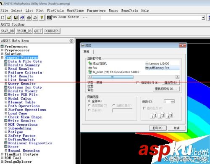The width and height of the screenshot is (210, 164).
Task: Select the FX DocuCentre S1810 printer
Action: click(x=114, y=72)
